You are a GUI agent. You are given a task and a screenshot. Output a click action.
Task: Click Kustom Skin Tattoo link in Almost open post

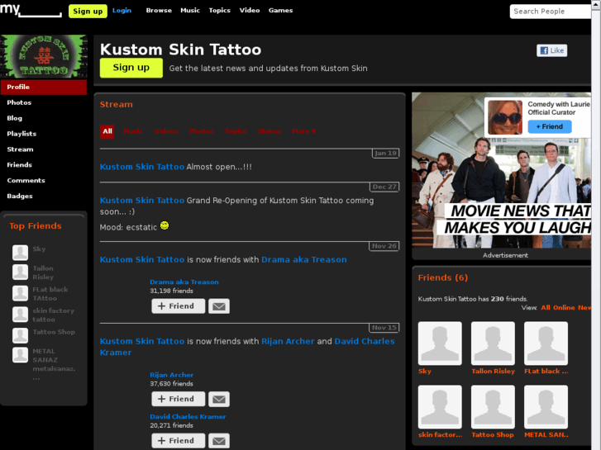[x=142, y=167]
